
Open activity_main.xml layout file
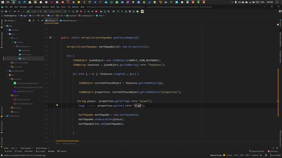pos(22,100)
